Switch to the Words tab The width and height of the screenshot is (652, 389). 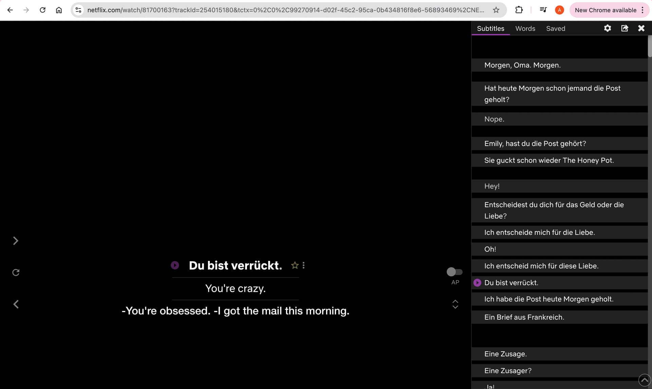(525, 29)
